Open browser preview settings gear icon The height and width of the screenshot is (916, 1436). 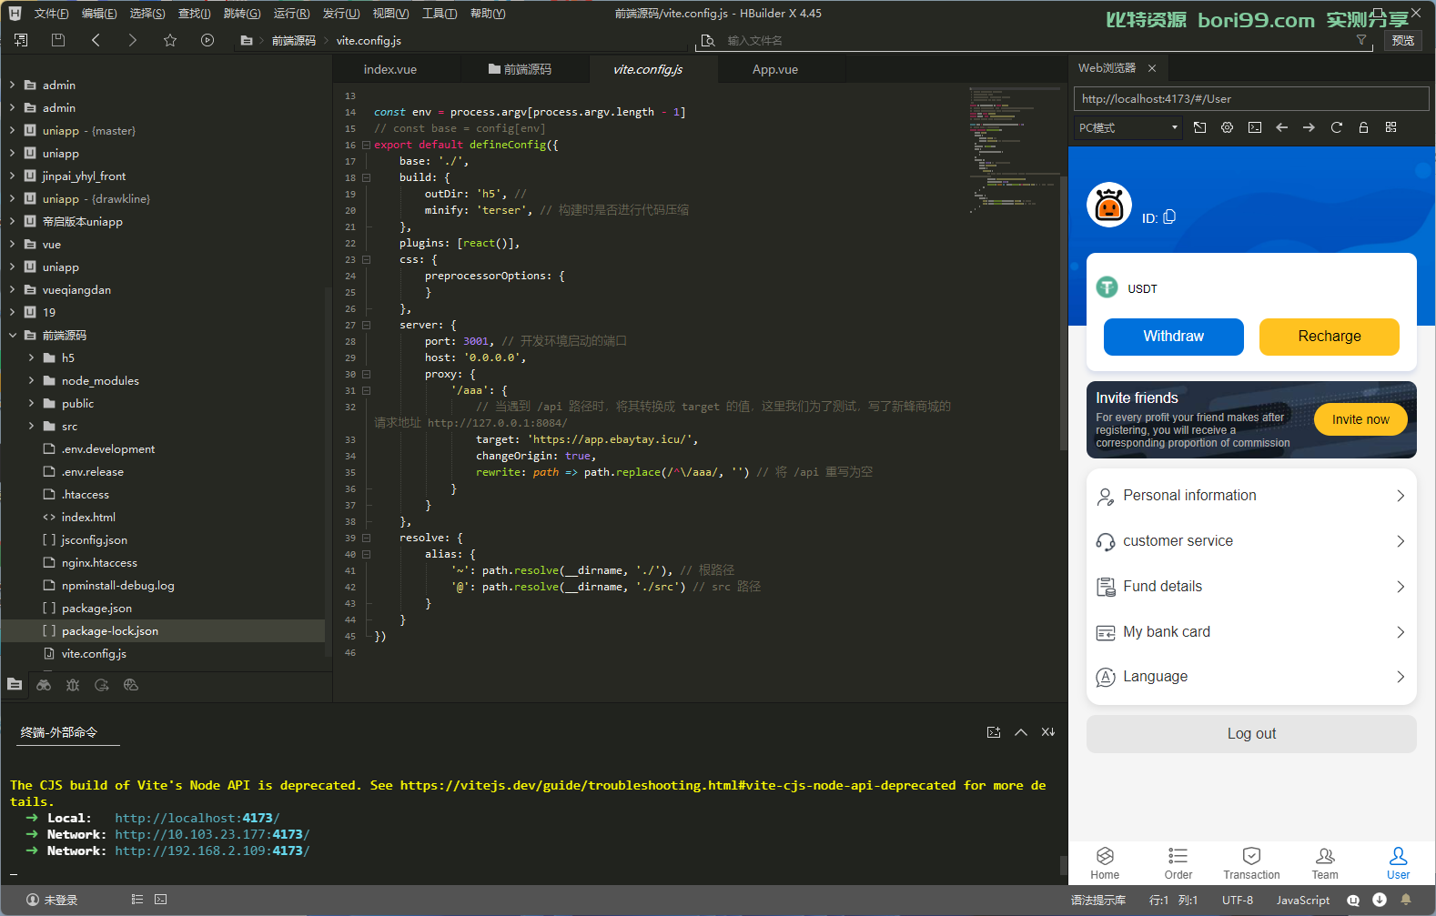coord(1227,127)
